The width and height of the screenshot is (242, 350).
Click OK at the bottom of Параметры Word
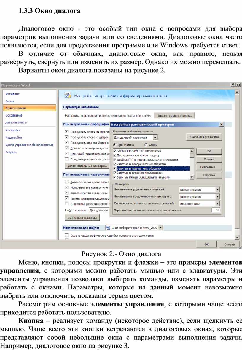[206, 244]
